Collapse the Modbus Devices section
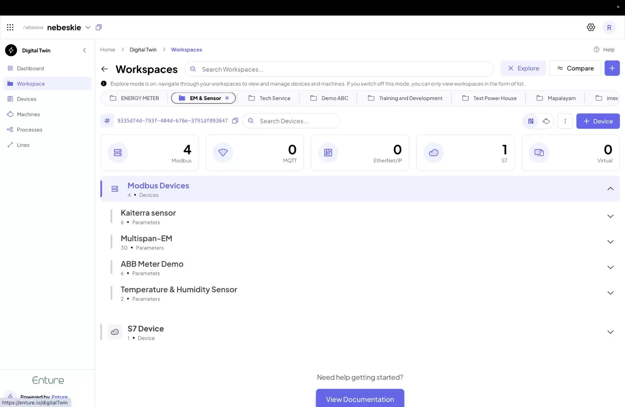The width and height of the screenshot is (625, 407). [610, 189]
